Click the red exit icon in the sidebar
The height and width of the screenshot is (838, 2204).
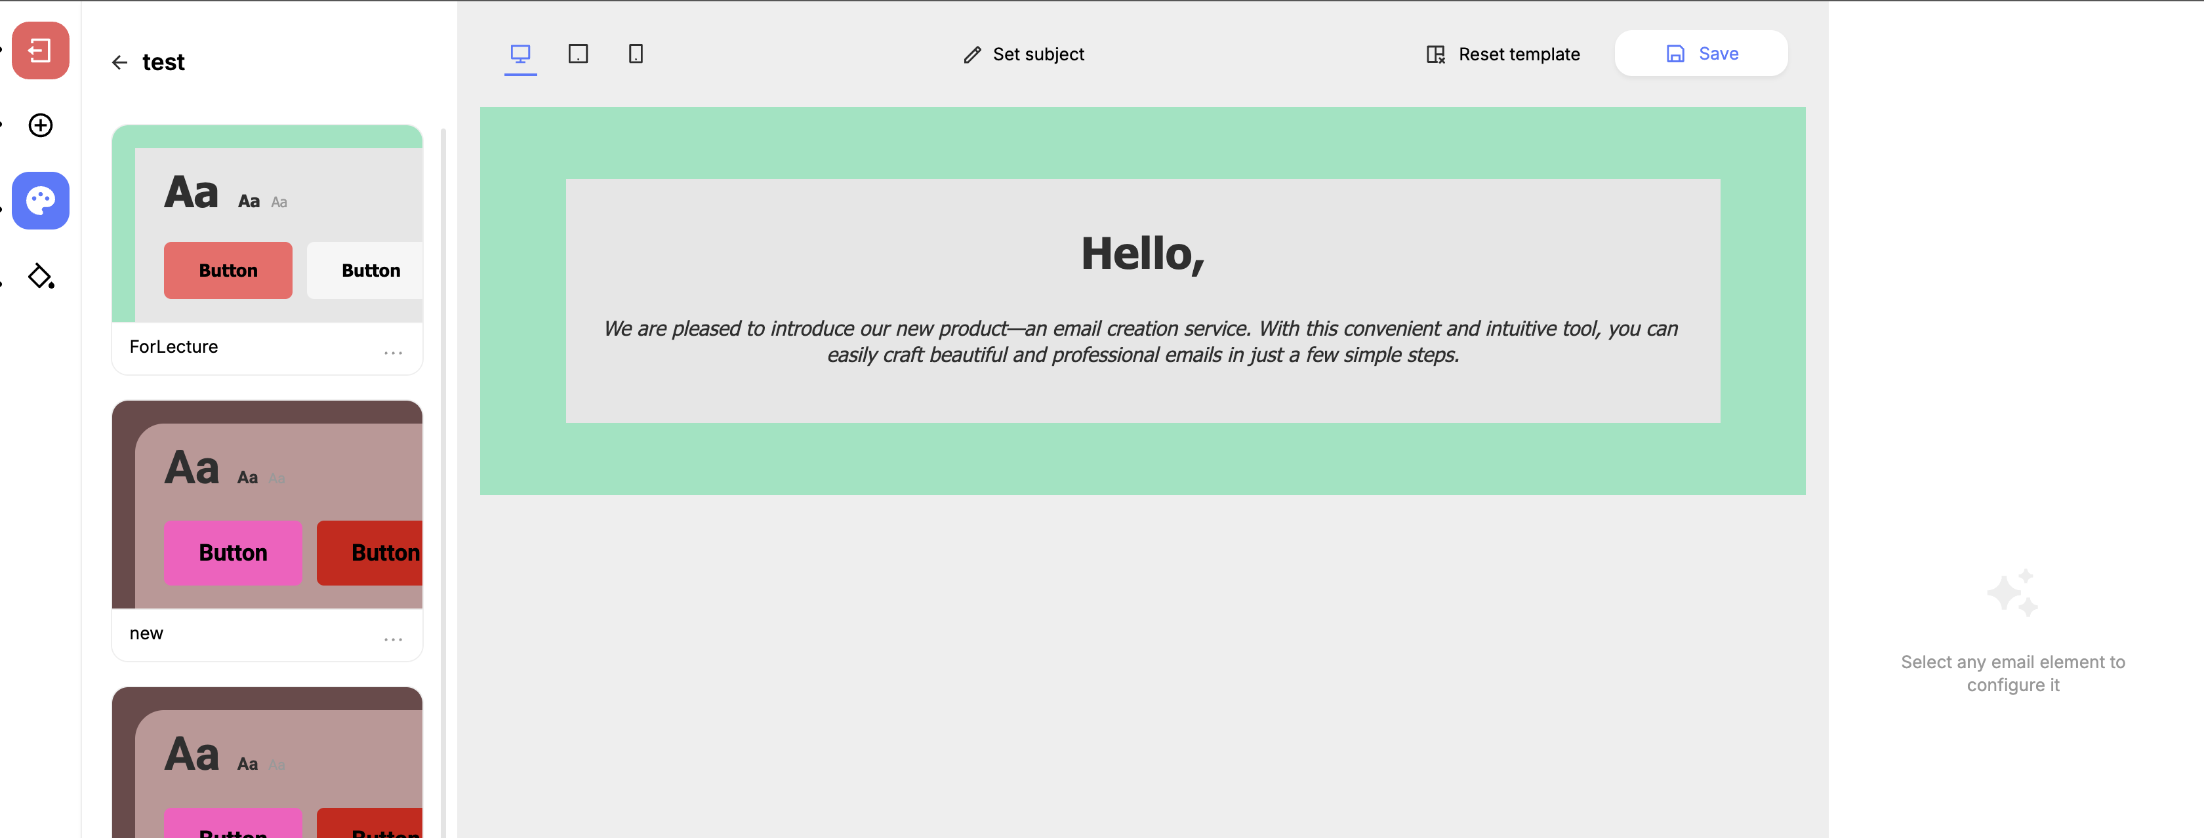(40, 50)
